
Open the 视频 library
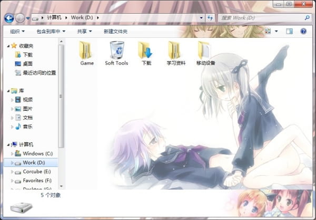(27, 100)
